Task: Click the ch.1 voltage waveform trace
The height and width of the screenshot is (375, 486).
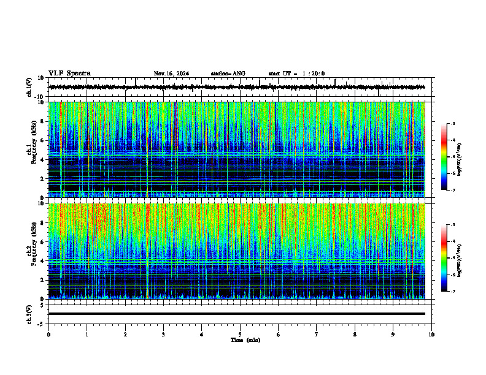Action: [237, 87]
